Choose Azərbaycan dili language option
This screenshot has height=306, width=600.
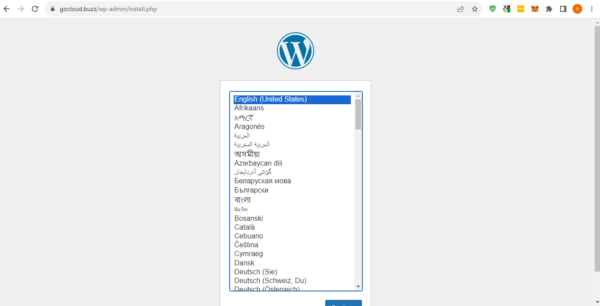(292, 163)
